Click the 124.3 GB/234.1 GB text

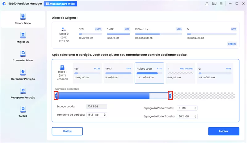(144, 38)
